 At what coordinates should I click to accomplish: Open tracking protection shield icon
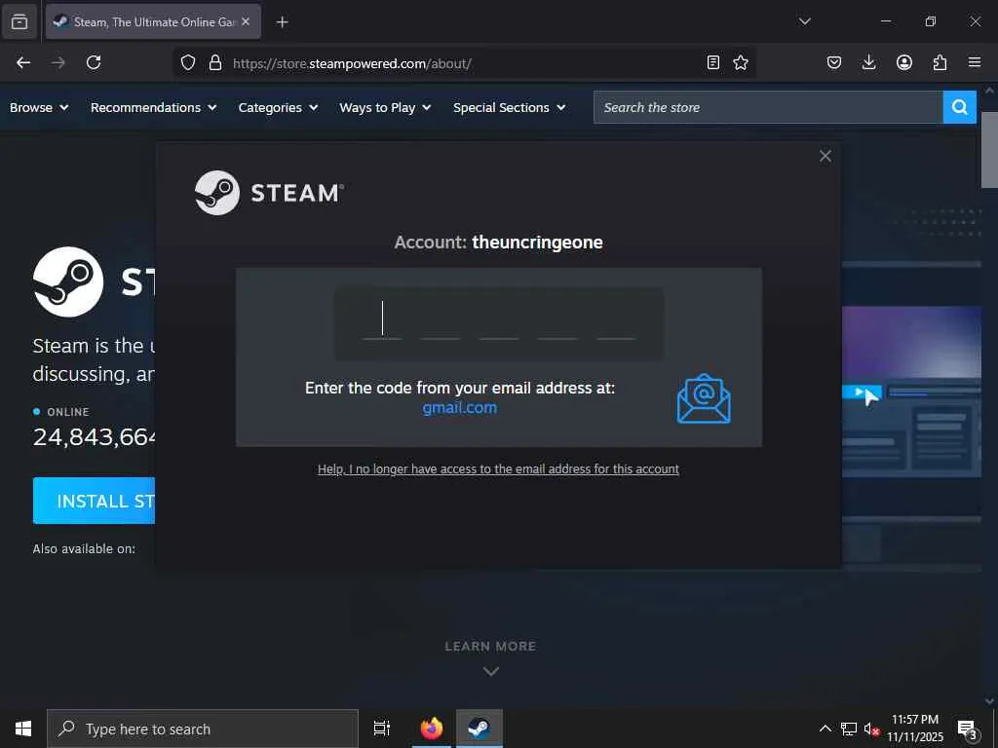click(188, 62)
